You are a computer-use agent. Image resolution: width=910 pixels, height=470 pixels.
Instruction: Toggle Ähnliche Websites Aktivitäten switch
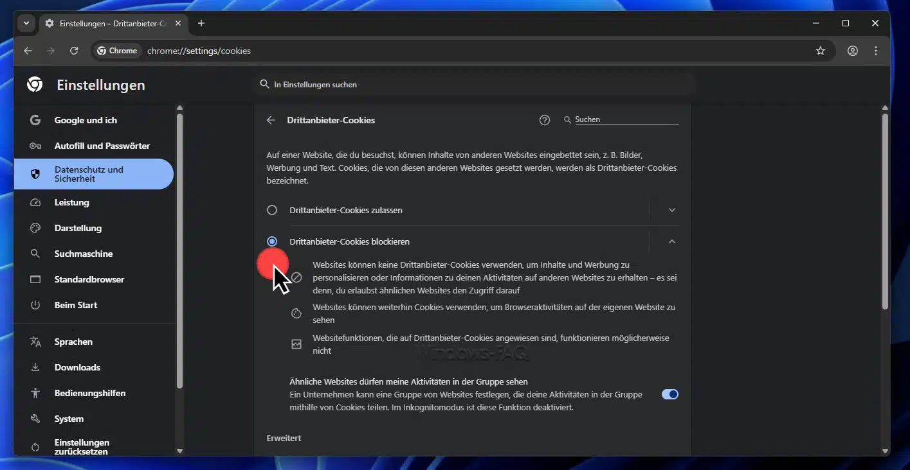point(669,394)
